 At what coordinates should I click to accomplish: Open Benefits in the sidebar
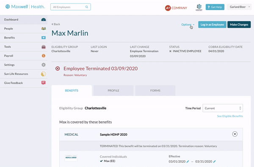[24, 38]
